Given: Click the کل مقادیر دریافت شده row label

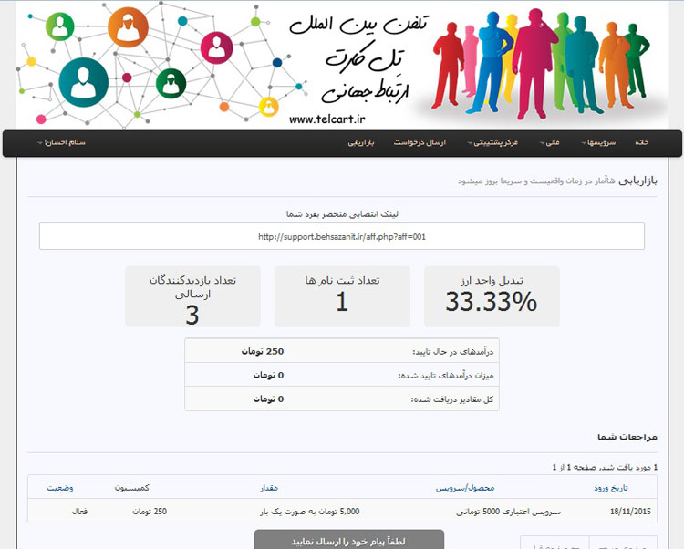Looking at the screenshot, I should [452, 399].
